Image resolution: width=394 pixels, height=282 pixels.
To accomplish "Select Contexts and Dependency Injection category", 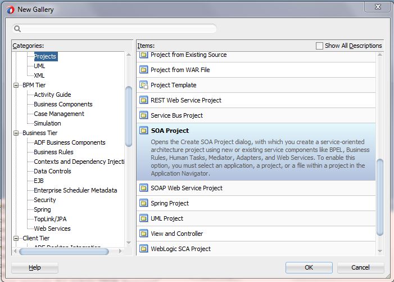I will point(79,162).
